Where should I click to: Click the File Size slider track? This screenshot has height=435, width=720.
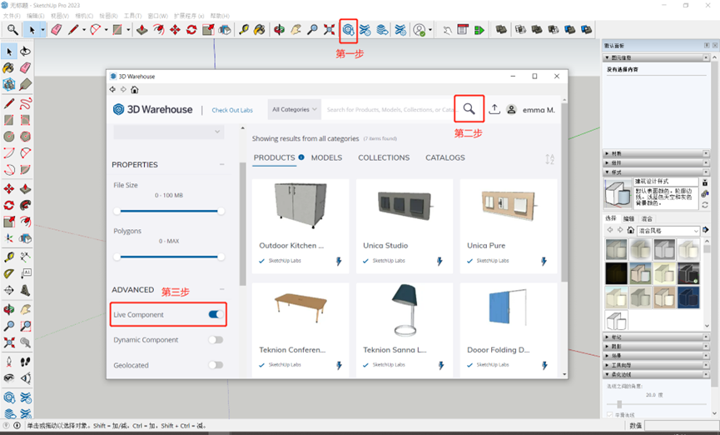pos(169,211)
